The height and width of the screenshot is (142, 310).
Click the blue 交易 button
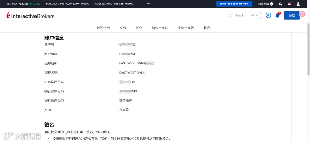tap(292, 16)
